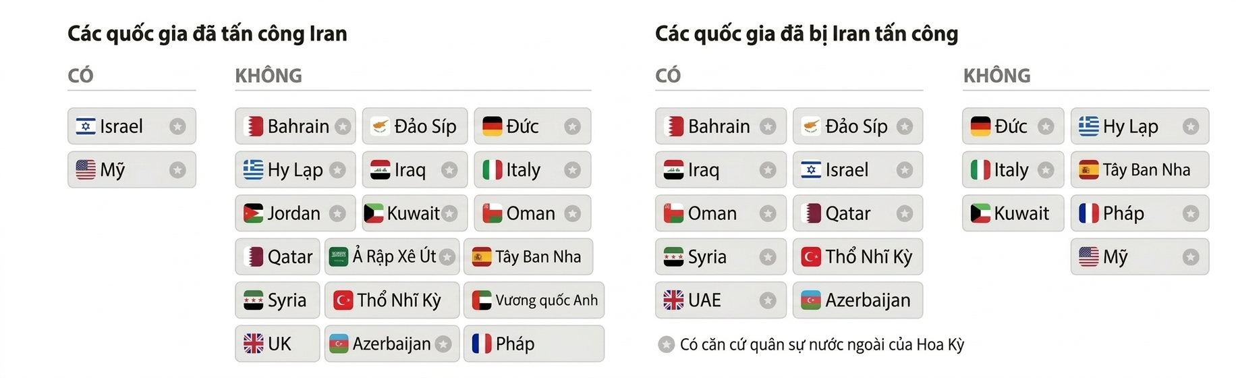Click the Azerbaijan chip in right panel
Screen dimensions: 1236x378
(x=857, y=300)
